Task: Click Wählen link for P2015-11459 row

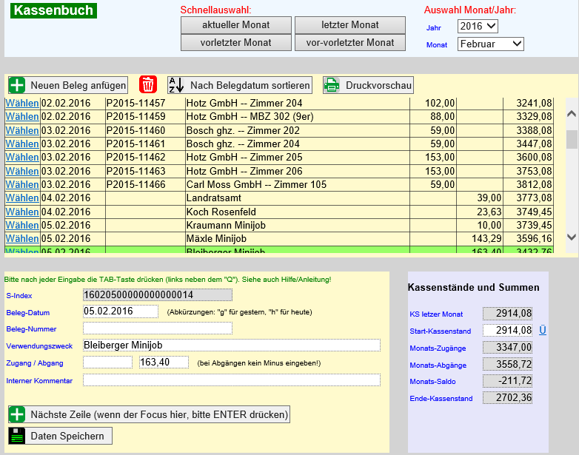Action: [x=22, y=117]
